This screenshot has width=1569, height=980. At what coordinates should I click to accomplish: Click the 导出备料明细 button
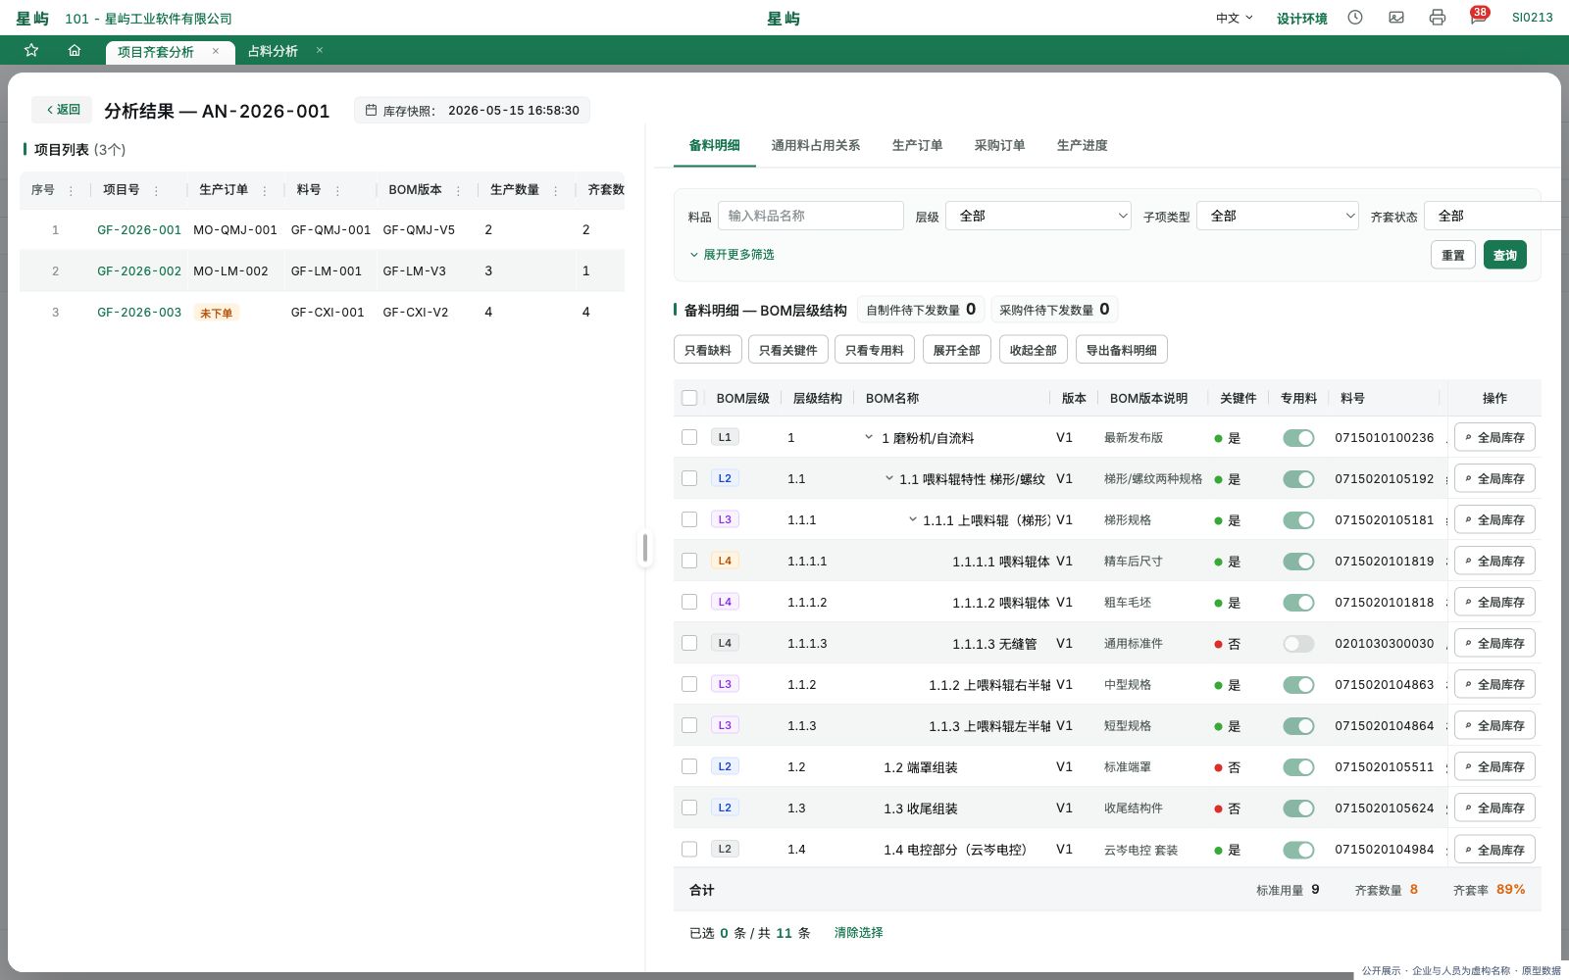[x=1122, y=350]
